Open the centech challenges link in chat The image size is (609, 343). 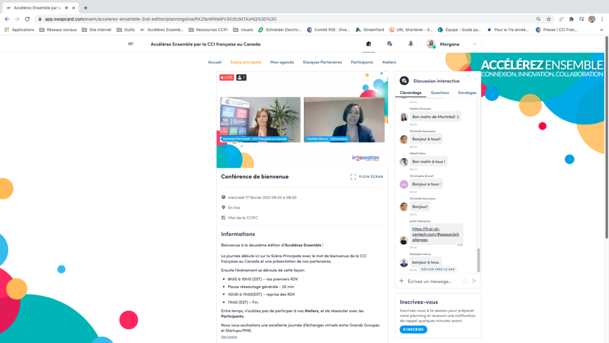point(435,234)
